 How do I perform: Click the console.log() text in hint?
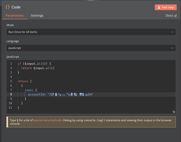click(x=94, y=120)
